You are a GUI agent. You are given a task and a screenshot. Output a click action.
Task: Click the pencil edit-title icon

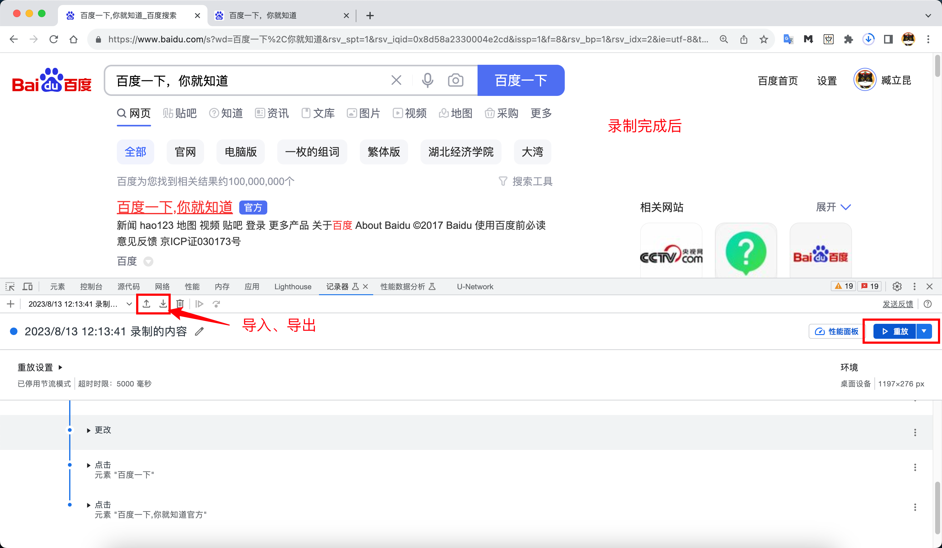(x=200, y=331)
